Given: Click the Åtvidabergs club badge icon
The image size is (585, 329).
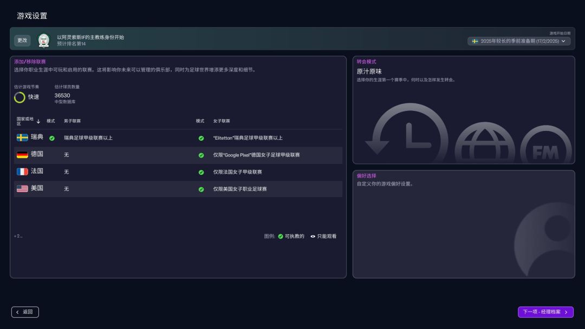Looking at the screenshot, I should coord(44,40).
